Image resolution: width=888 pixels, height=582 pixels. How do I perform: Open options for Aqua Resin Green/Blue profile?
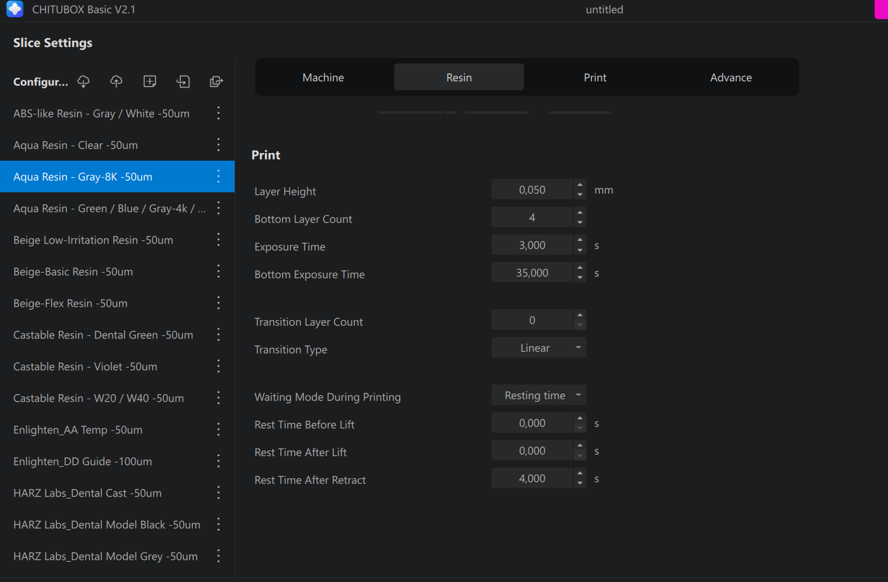click(218, 208)
